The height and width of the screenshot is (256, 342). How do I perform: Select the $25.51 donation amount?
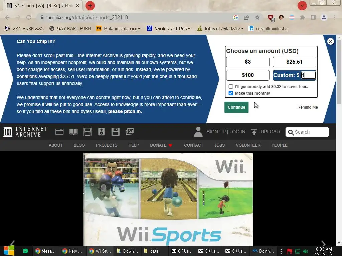point(295,62)
